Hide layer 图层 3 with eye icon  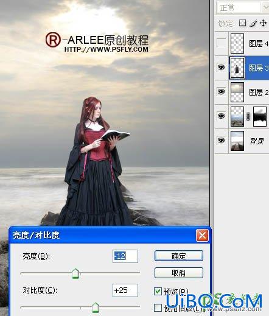coord(221,67)
